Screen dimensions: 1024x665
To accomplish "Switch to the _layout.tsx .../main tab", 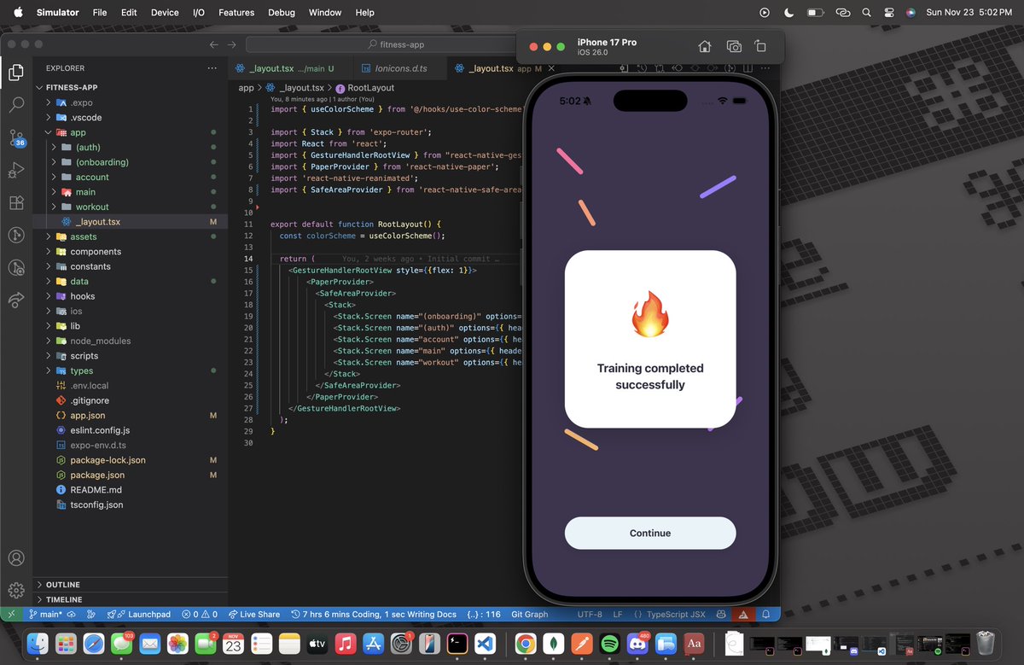I will coord(288,68).
